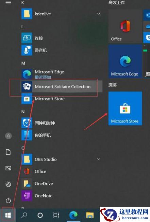This screenshot has height=222, width=150.
Task: Click the 高效工作 group header
Action: pyautogui.click(x=116, y=2)
